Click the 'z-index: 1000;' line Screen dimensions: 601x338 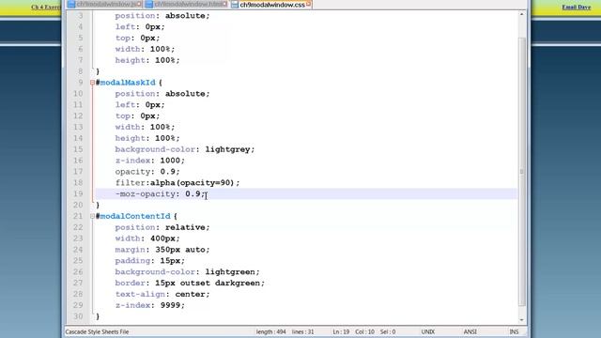[x=150, y=161]
